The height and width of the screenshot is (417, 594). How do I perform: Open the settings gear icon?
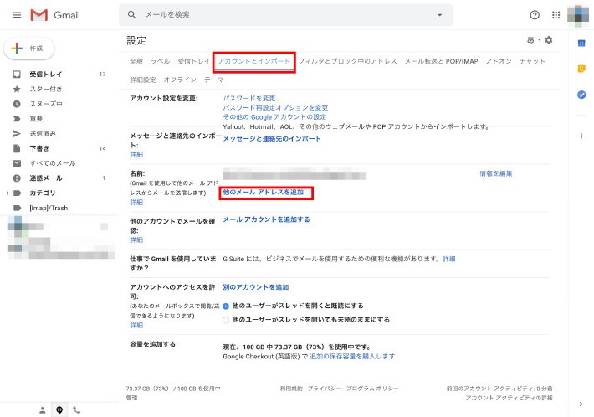[x=549, y=40]
